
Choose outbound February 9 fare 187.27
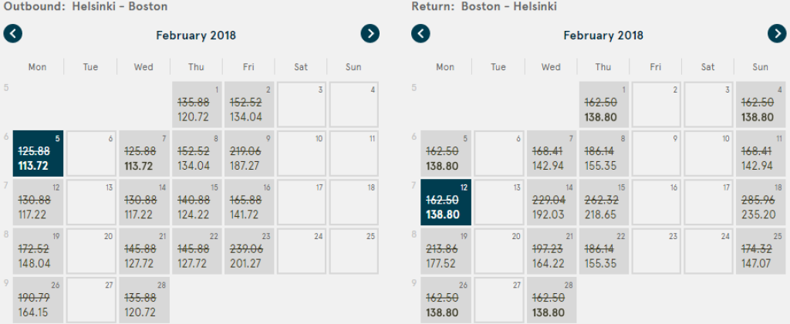[249, 154]
